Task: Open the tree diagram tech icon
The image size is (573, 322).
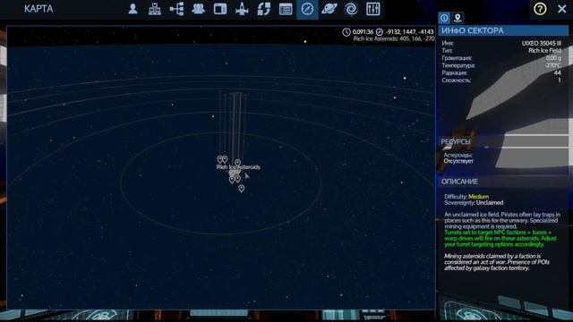Action: point(176,9)
